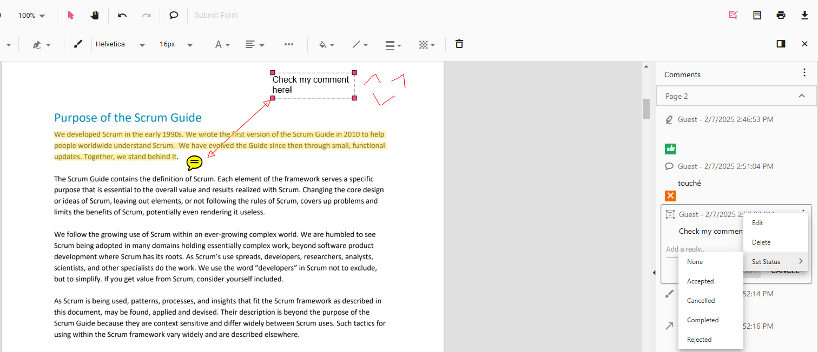
Task: Expand the text alignment dropdown
Action: coord(255,45)
